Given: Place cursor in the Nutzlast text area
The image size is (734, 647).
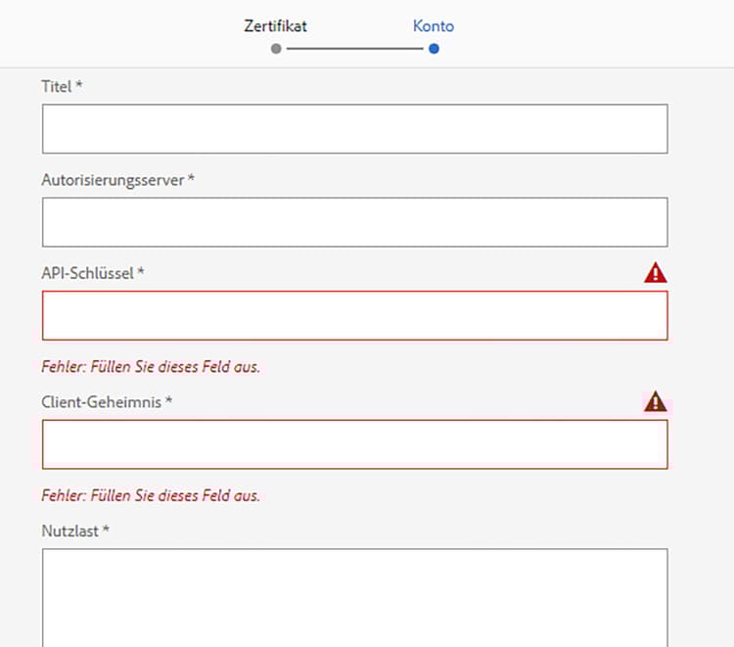Looking at the screenshot, I should pos(354,597).
